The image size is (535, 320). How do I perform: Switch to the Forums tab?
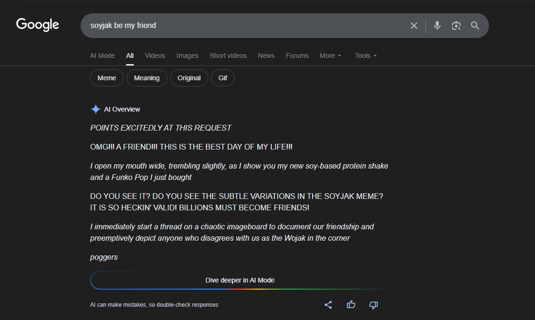[x=297, y=56]
